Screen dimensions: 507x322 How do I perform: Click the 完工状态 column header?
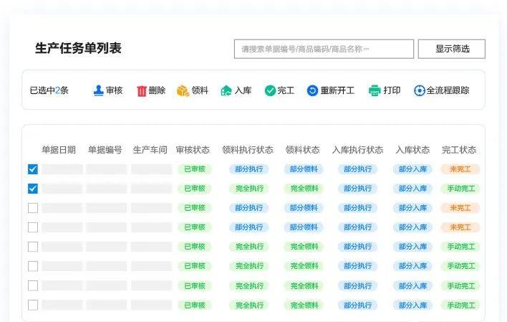pyautogui.click(x=459, y=150)
